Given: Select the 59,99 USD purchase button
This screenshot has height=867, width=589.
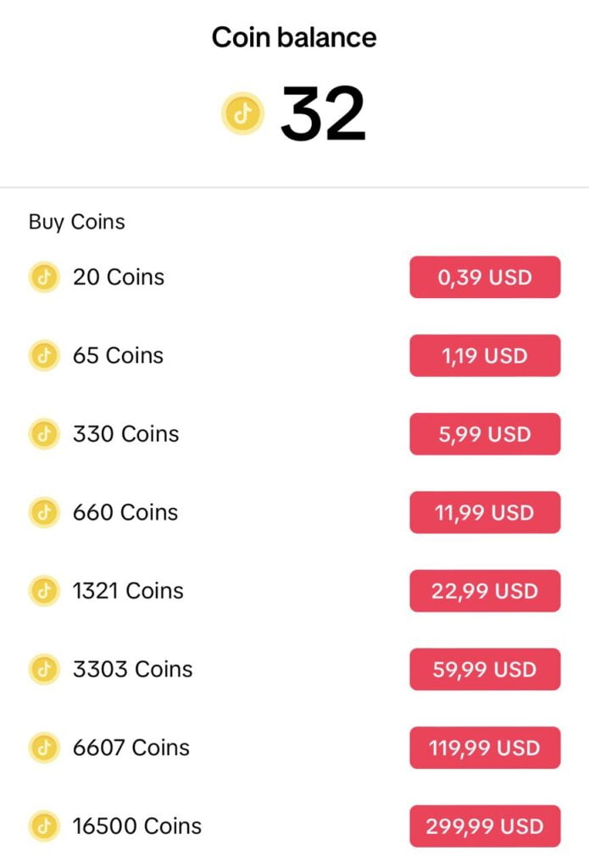Looking at the screenshot, I should (485, 670).
